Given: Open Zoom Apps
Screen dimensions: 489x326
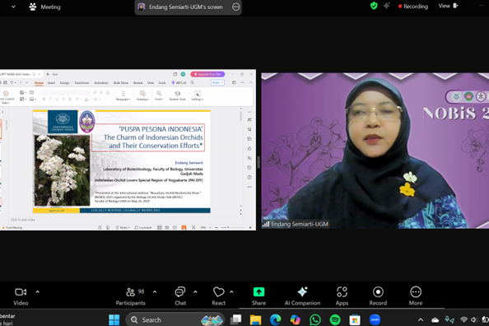Looking at the screenshot, I should pos(342,296).
